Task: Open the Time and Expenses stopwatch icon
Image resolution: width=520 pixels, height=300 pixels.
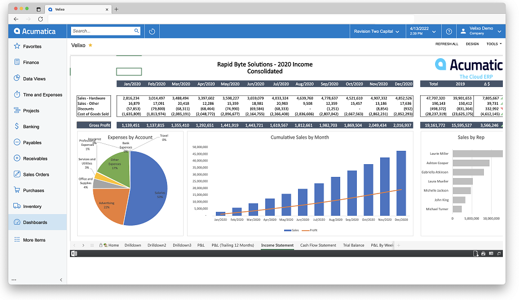Action: [17, 94]
